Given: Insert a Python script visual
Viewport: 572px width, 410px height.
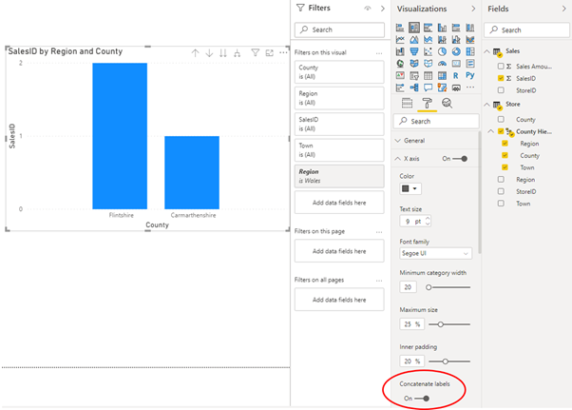Looking at the screenshot, I should tap(470, 75).
